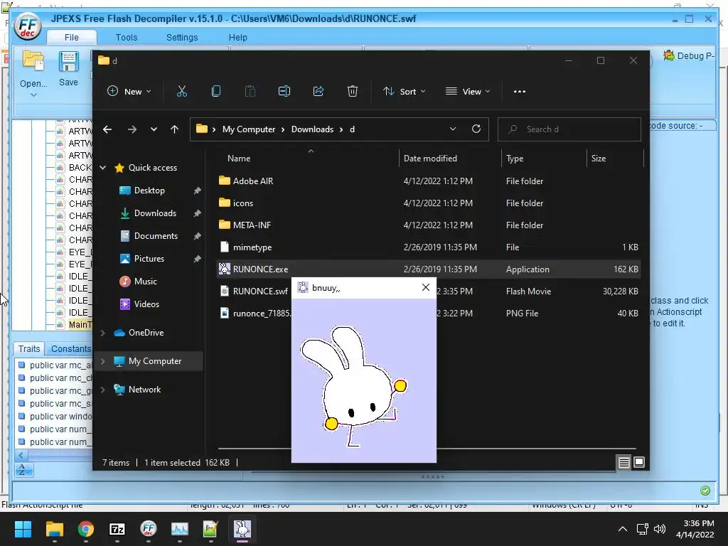Click the Delete trash icon in Explorer
This screenshot has height=546, width=728.
click(x=353, y=92)
